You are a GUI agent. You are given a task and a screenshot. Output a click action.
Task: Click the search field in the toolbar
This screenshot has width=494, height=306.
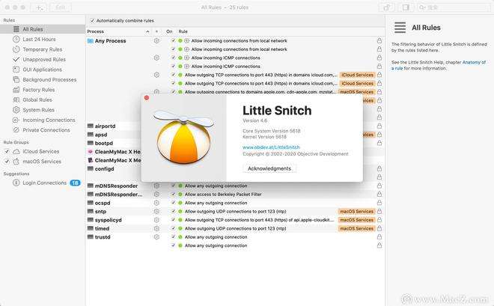pyautogui.click(x=454, y=7)
